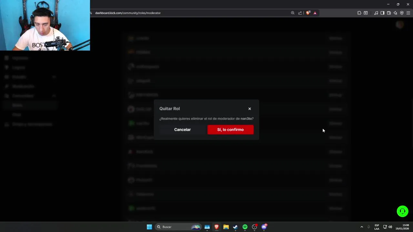413x232 pixels.
Task: Click the Brave VPN shield icon
Action: pyautogui.click(x=402, y=13)
